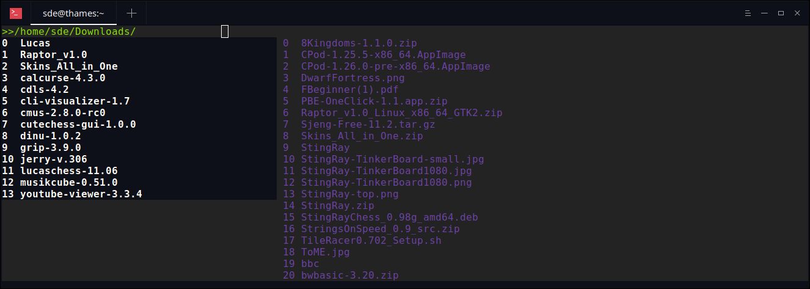
Task: Click the bwbasic-3.20.zip file
Action: (350, 276)
